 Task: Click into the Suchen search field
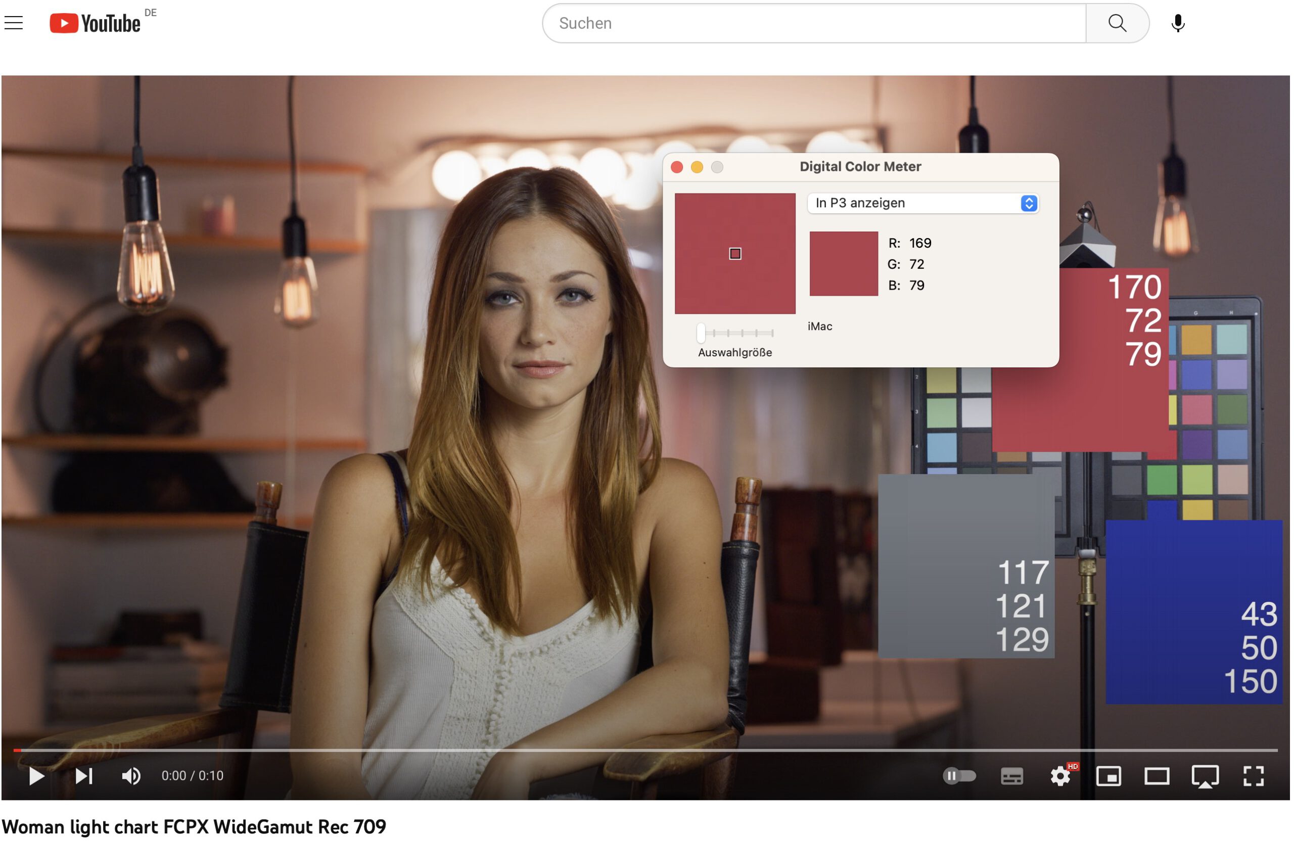(x=814, y=23)
